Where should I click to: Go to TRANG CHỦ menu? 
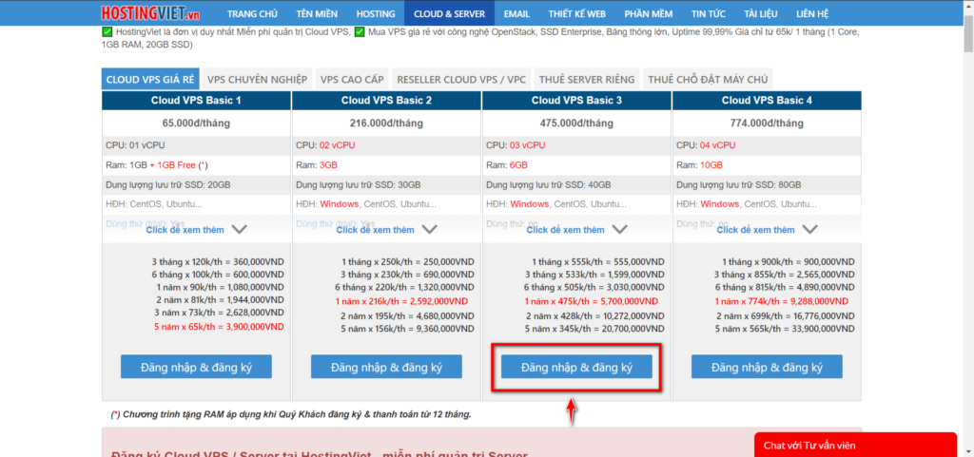tap(252, 13)
